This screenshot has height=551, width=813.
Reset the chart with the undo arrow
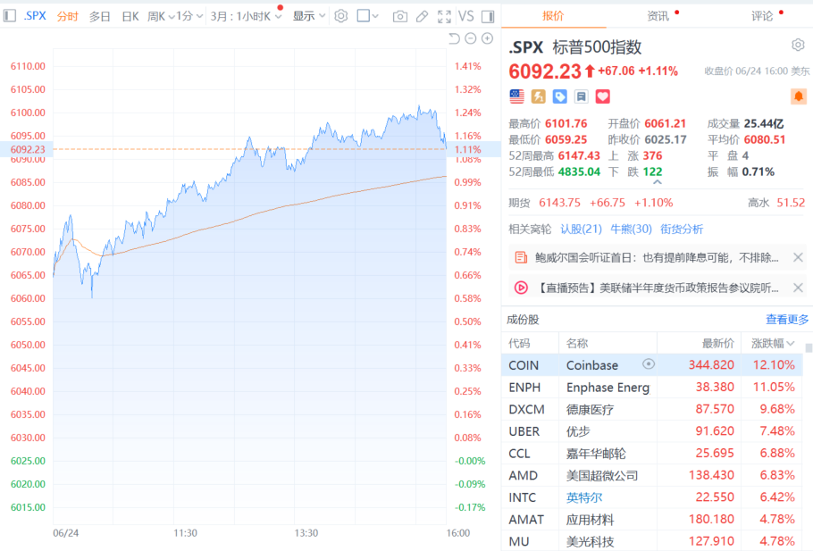tap(454, 38)
